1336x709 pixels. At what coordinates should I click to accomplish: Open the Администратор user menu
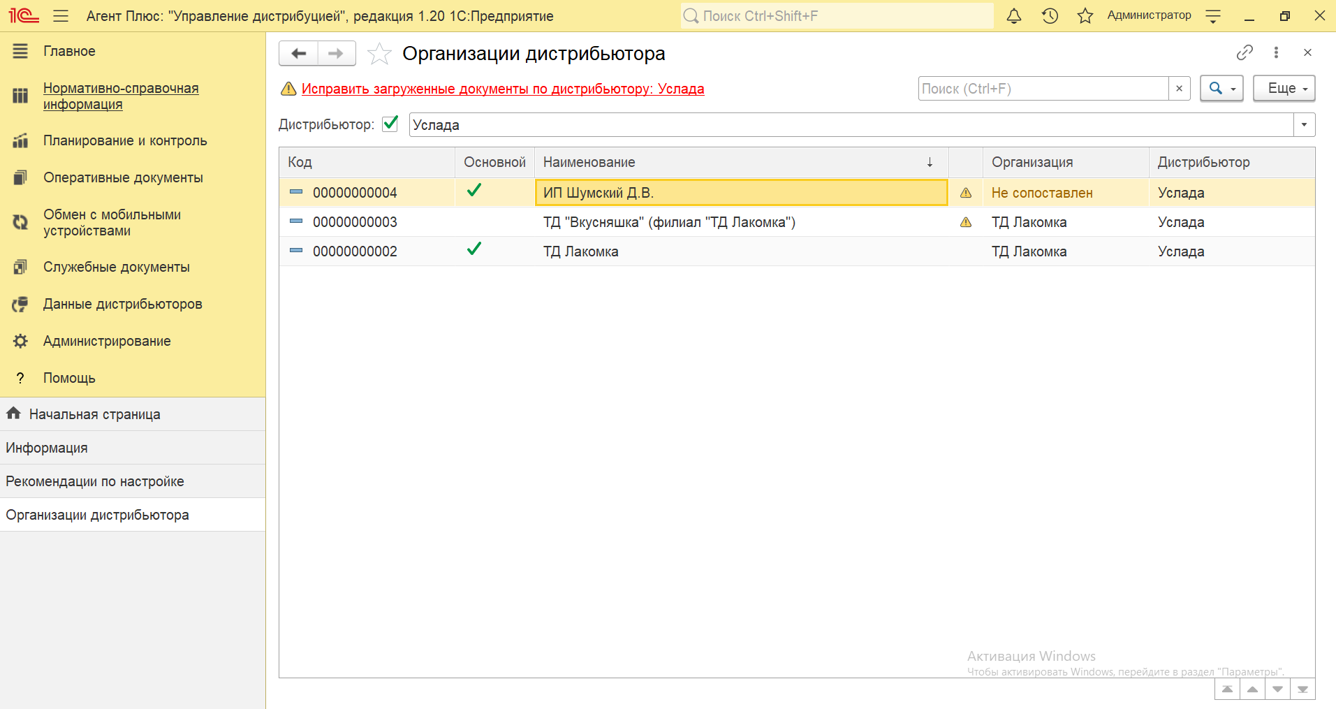(x=1149, y=15)
